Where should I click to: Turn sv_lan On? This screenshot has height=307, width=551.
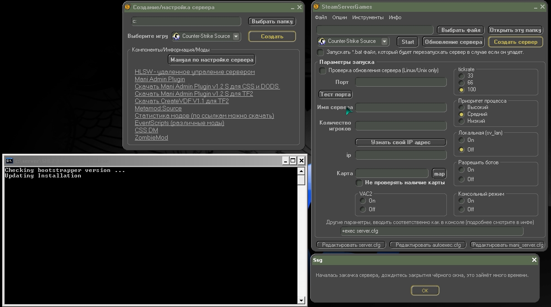(x=462, y=140)
